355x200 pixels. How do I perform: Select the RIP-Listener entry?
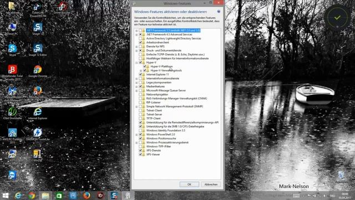tap(153, 102)
